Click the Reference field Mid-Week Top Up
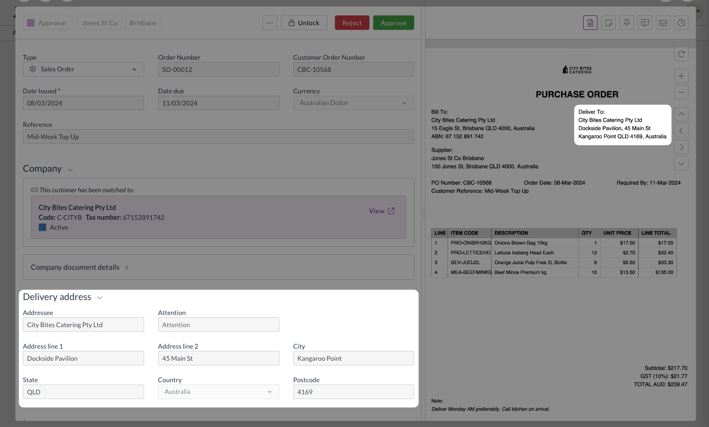Screen dimensions: 709x427 [x=218, y=136]
